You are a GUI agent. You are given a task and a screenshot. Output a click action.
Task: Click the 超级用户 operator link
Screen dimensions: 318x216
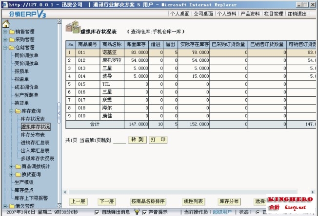click(x=222, y=212)
